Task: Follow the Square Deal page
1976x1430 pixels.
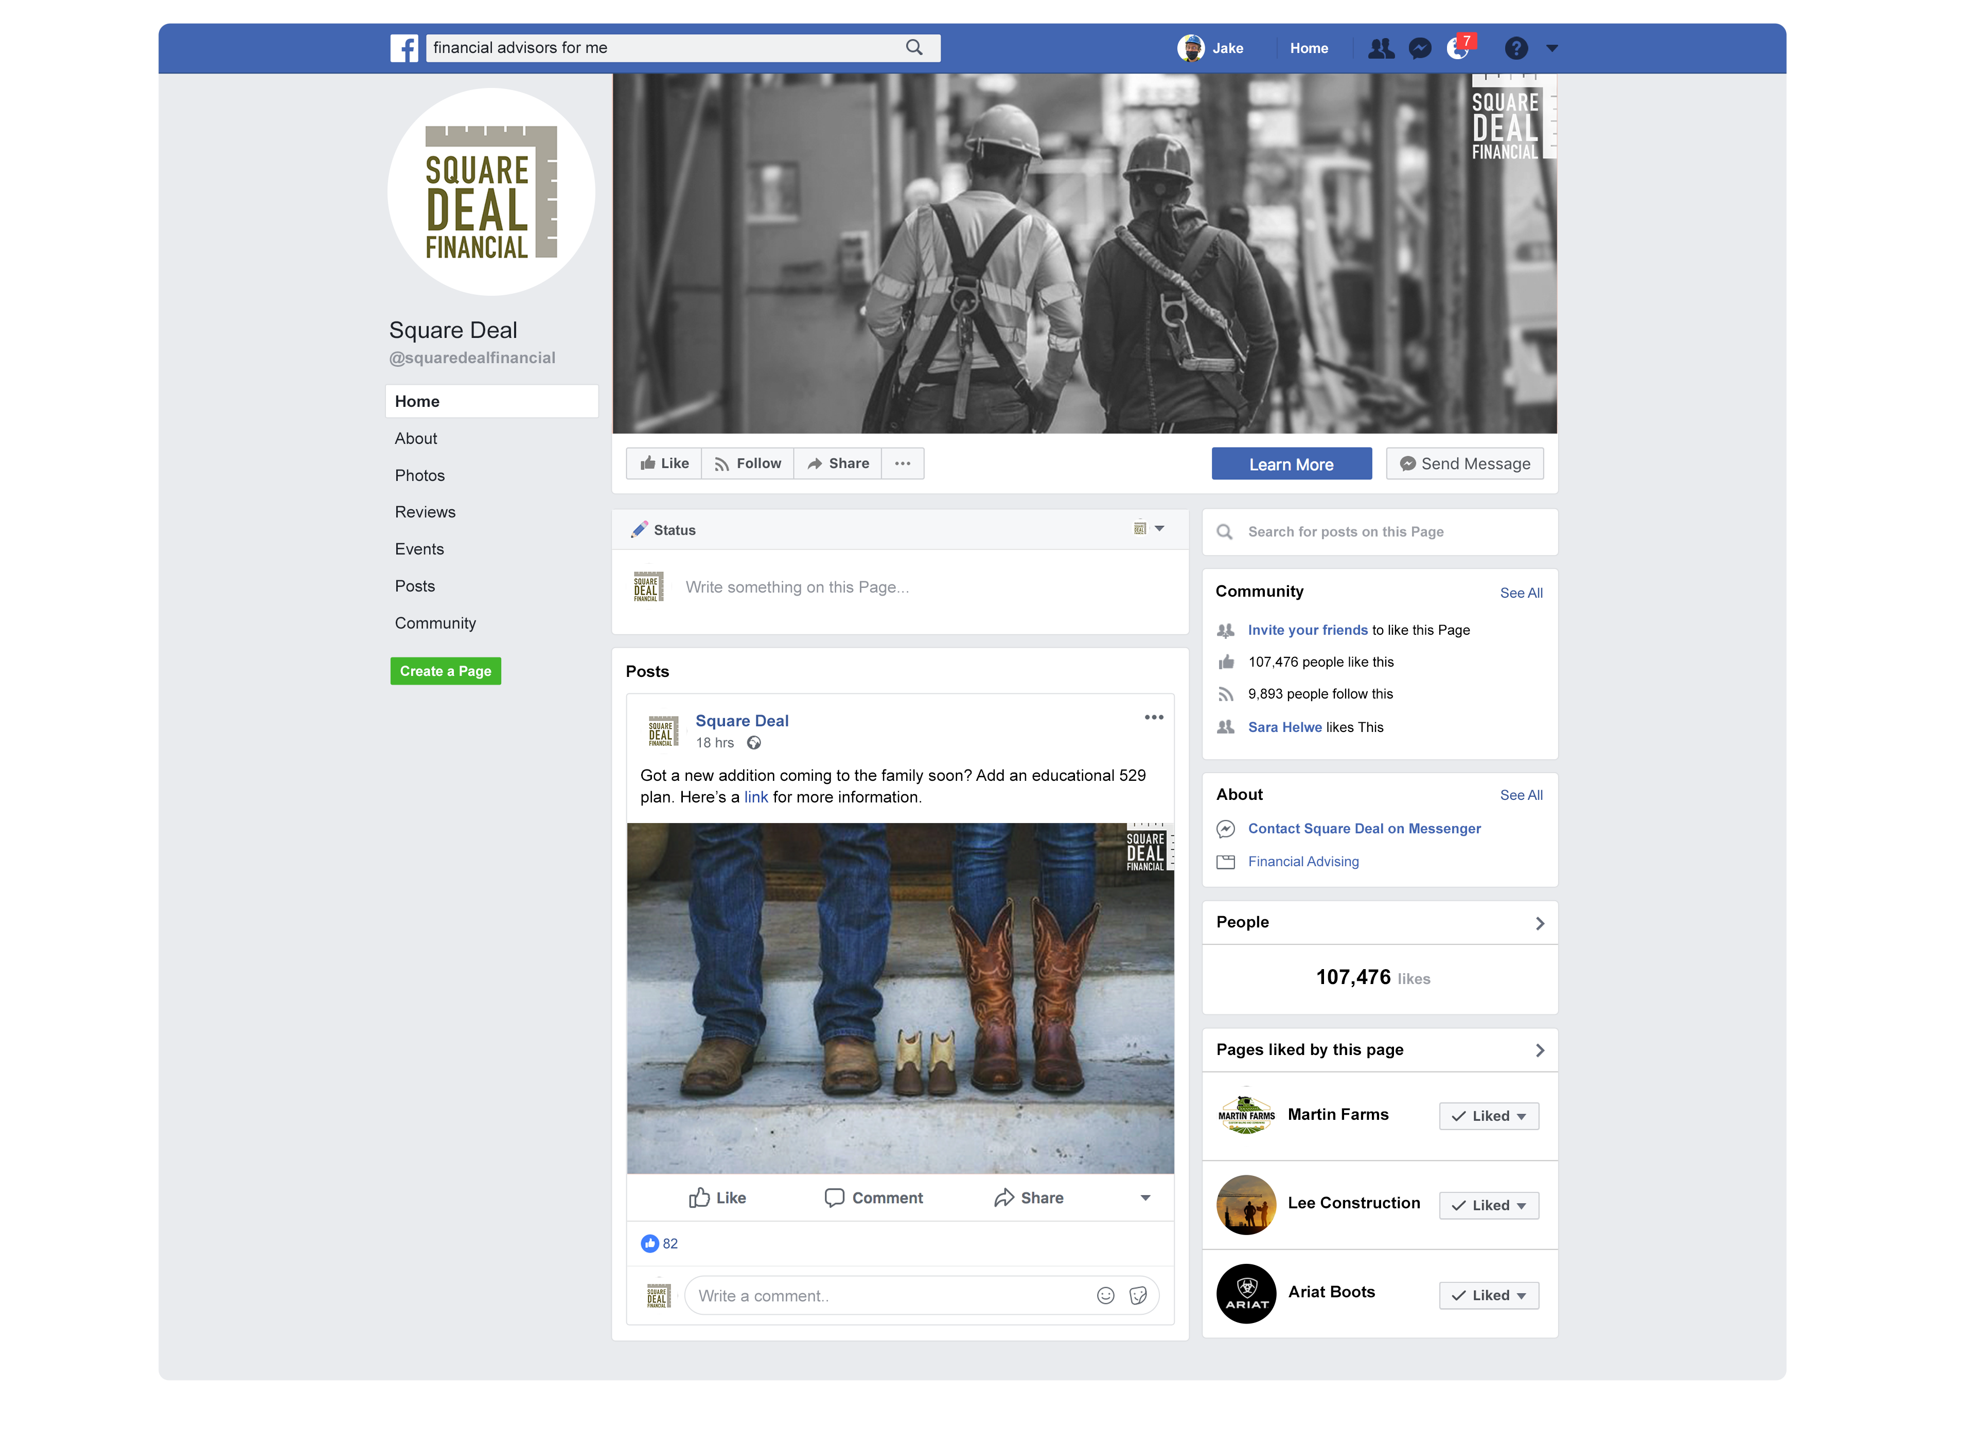Action: (748, 463)
